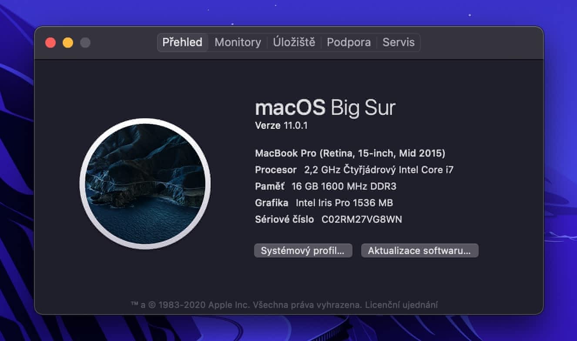
Task: Show the Servis tab
Action: (398, 43)
